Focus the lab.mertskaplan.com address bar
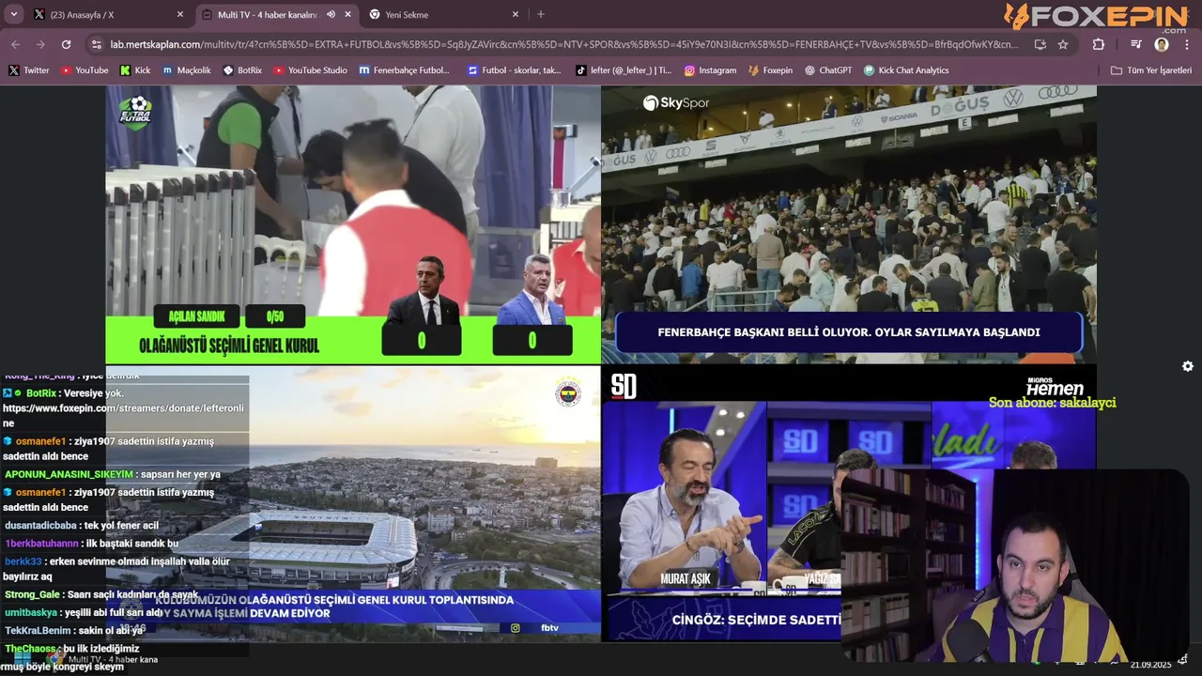 point(563,44)
